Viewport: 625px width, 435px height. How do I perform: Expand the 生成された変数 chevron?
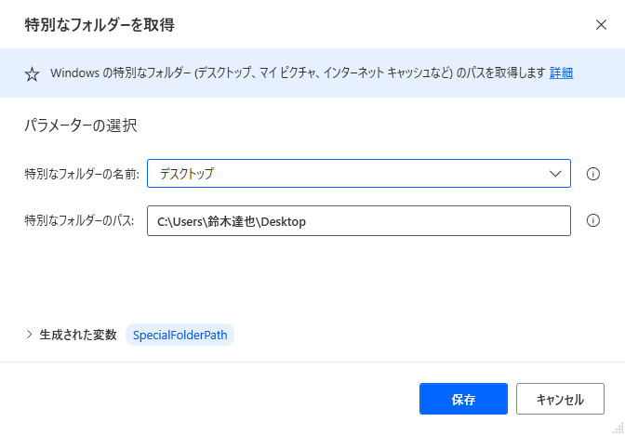pos(29,335)
